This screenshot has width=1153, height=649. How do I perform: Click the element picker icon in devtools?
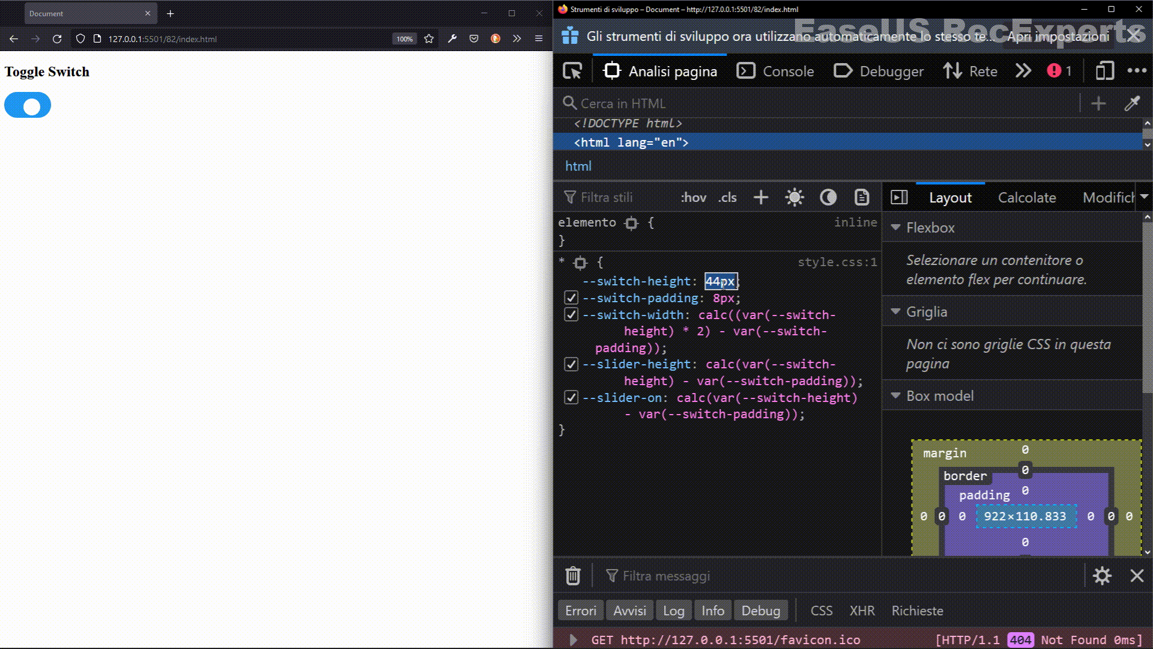click(572, 71)
